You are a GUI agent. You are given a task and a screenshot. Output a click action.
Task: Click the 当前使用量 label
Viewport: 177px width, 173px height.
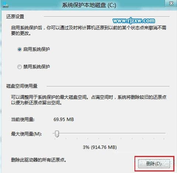23,120
